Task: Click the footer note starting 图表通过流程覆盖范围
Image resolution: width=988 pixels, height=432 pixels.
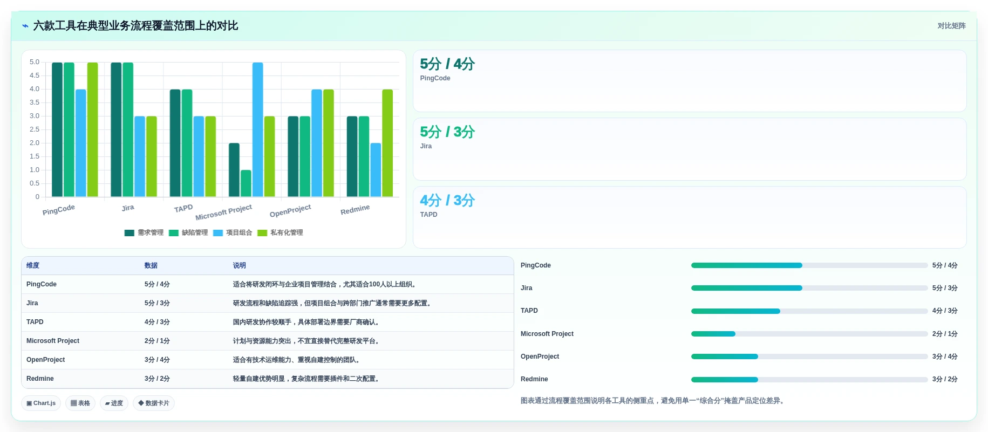Action: point(653,401)
